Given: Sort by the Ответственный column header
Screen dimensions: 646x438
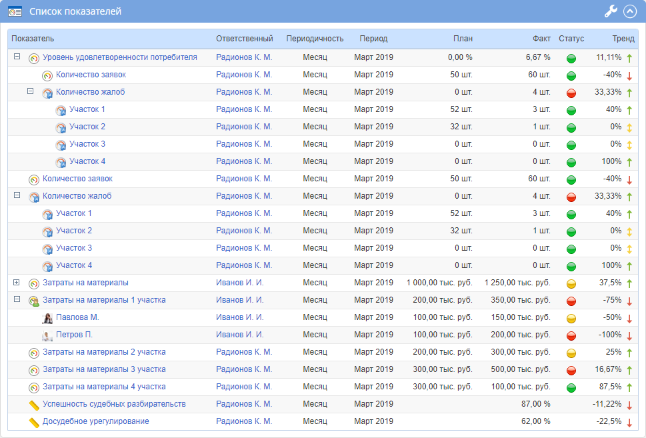Looking at the screenshot, I should (244, 39).
